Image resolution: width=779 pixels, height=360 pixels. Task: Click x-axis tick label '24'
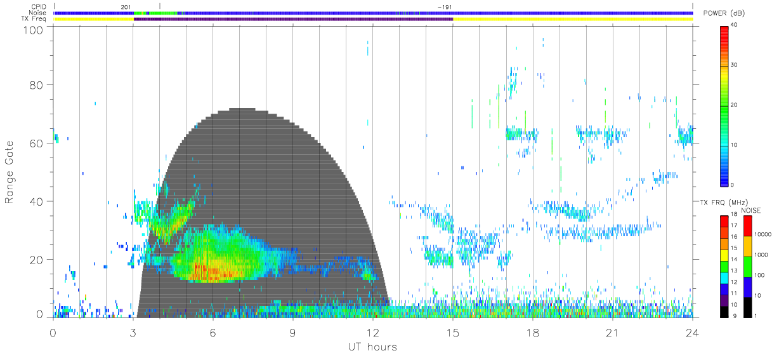click(x=692, y=332)
